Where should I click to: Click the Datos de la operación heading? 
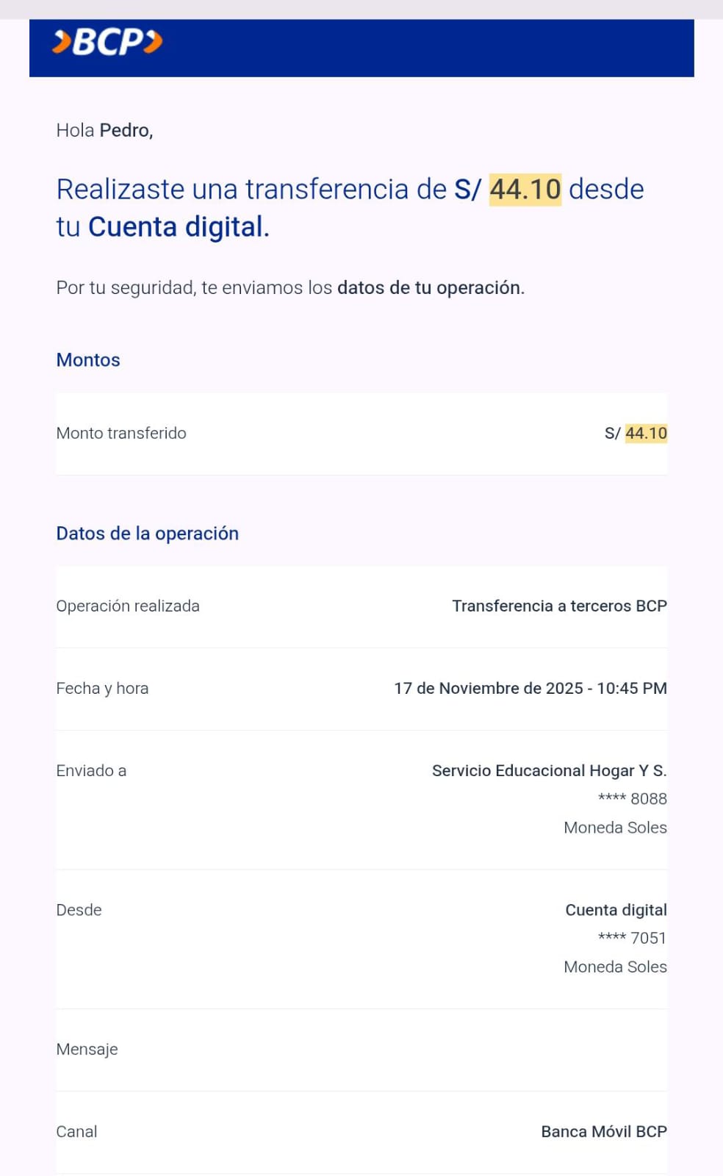click(x=147, y=534)
